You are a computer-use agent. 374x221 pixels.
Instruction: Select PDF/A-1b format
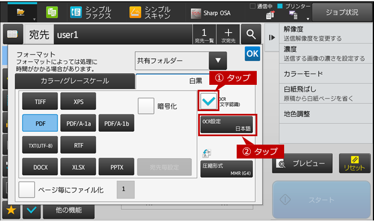coord(117,123)
